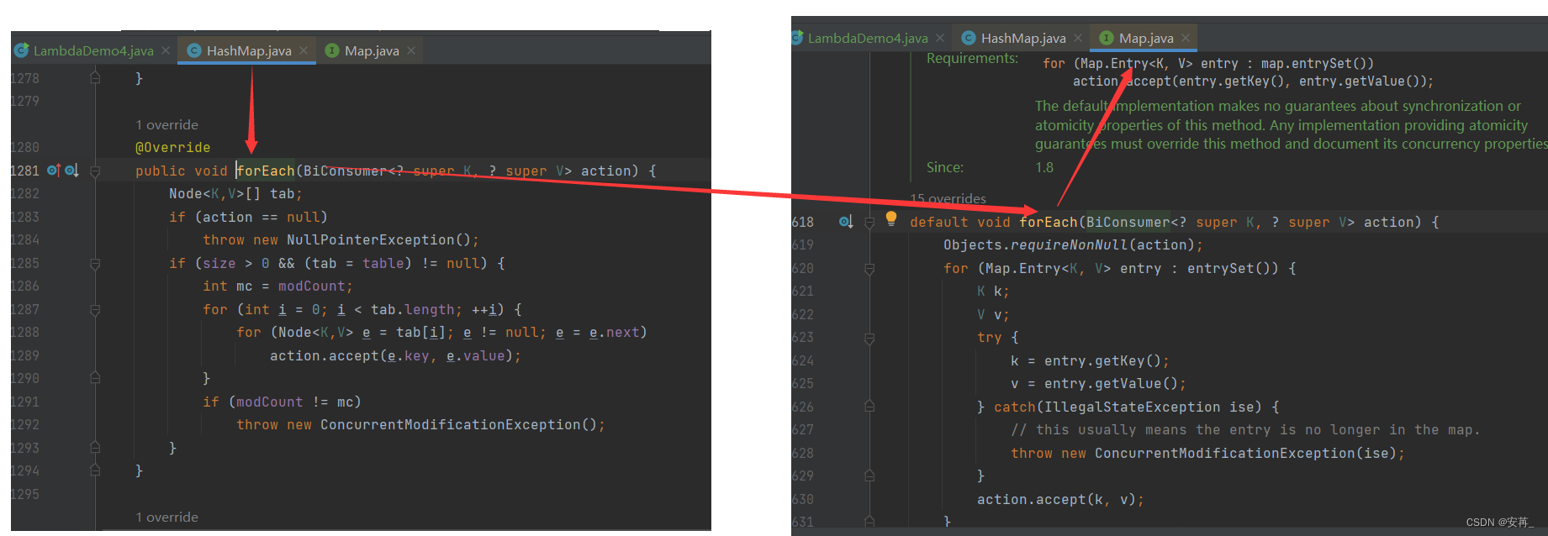Collapse default forEach method fold at line 618
This screenshot has width=1548, height=536.
tap(869, 223)
